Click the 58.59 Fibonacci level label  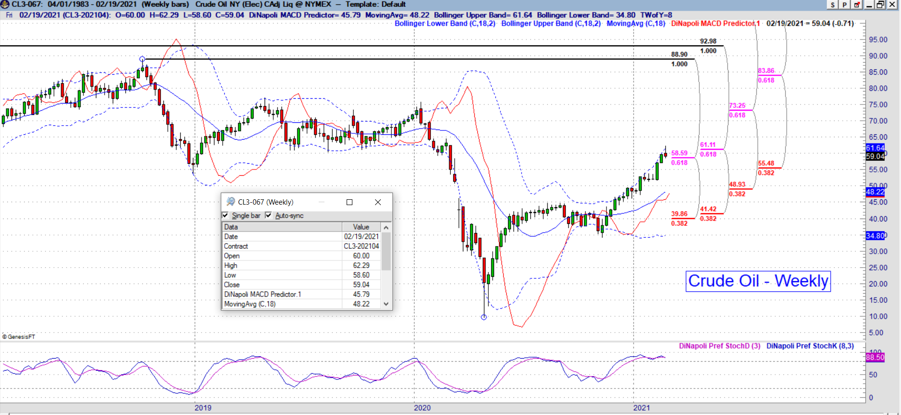click(679, 153)
